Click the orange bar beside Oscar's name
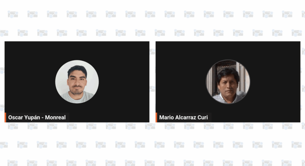 5,117
